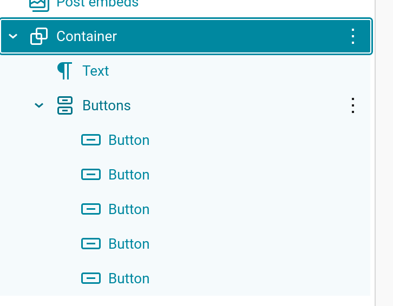This screenshot has width=393, height=306.
Task: Select the Text block label
Action: 96,71
